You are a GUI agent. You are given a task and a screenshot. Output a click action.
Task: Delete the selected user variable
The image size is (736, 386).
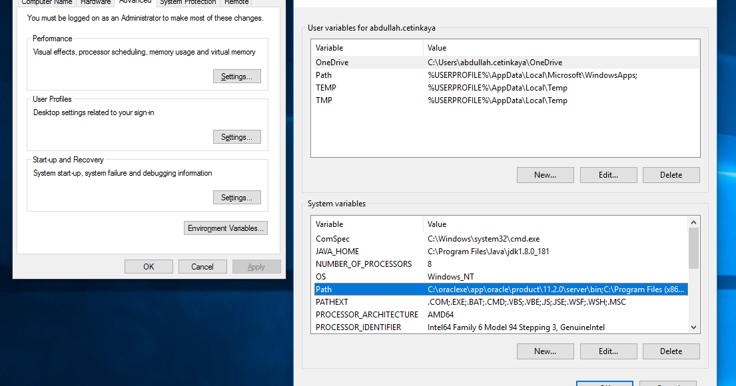pyautogui.click(x=671, y=174)
